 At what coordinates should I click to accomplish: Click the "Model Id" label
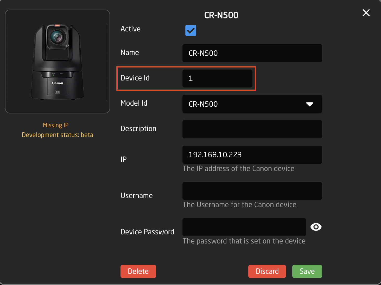tap(134, 103)
